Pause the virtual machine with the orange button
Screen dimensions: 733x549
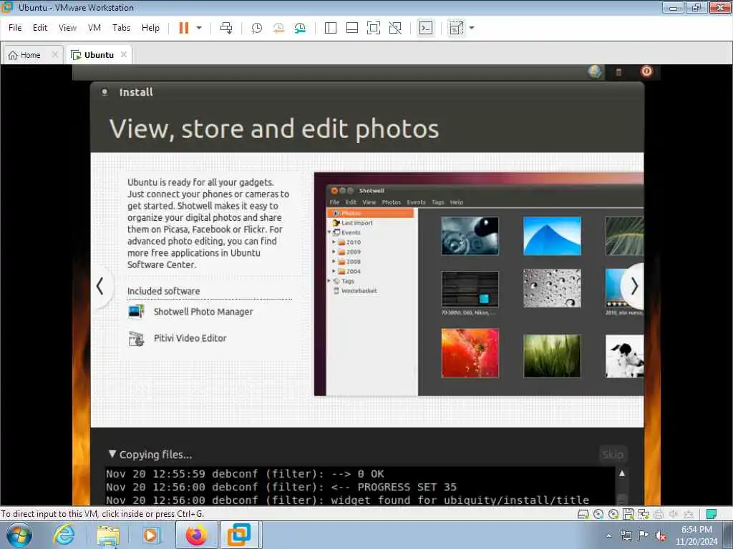coord(184,28)
